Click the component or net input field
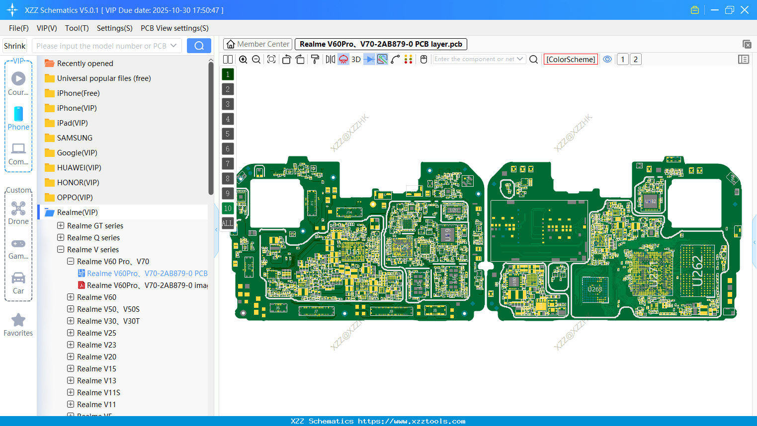Image resolution: width=757 pixels, height=426 pixels. [474, 59]
